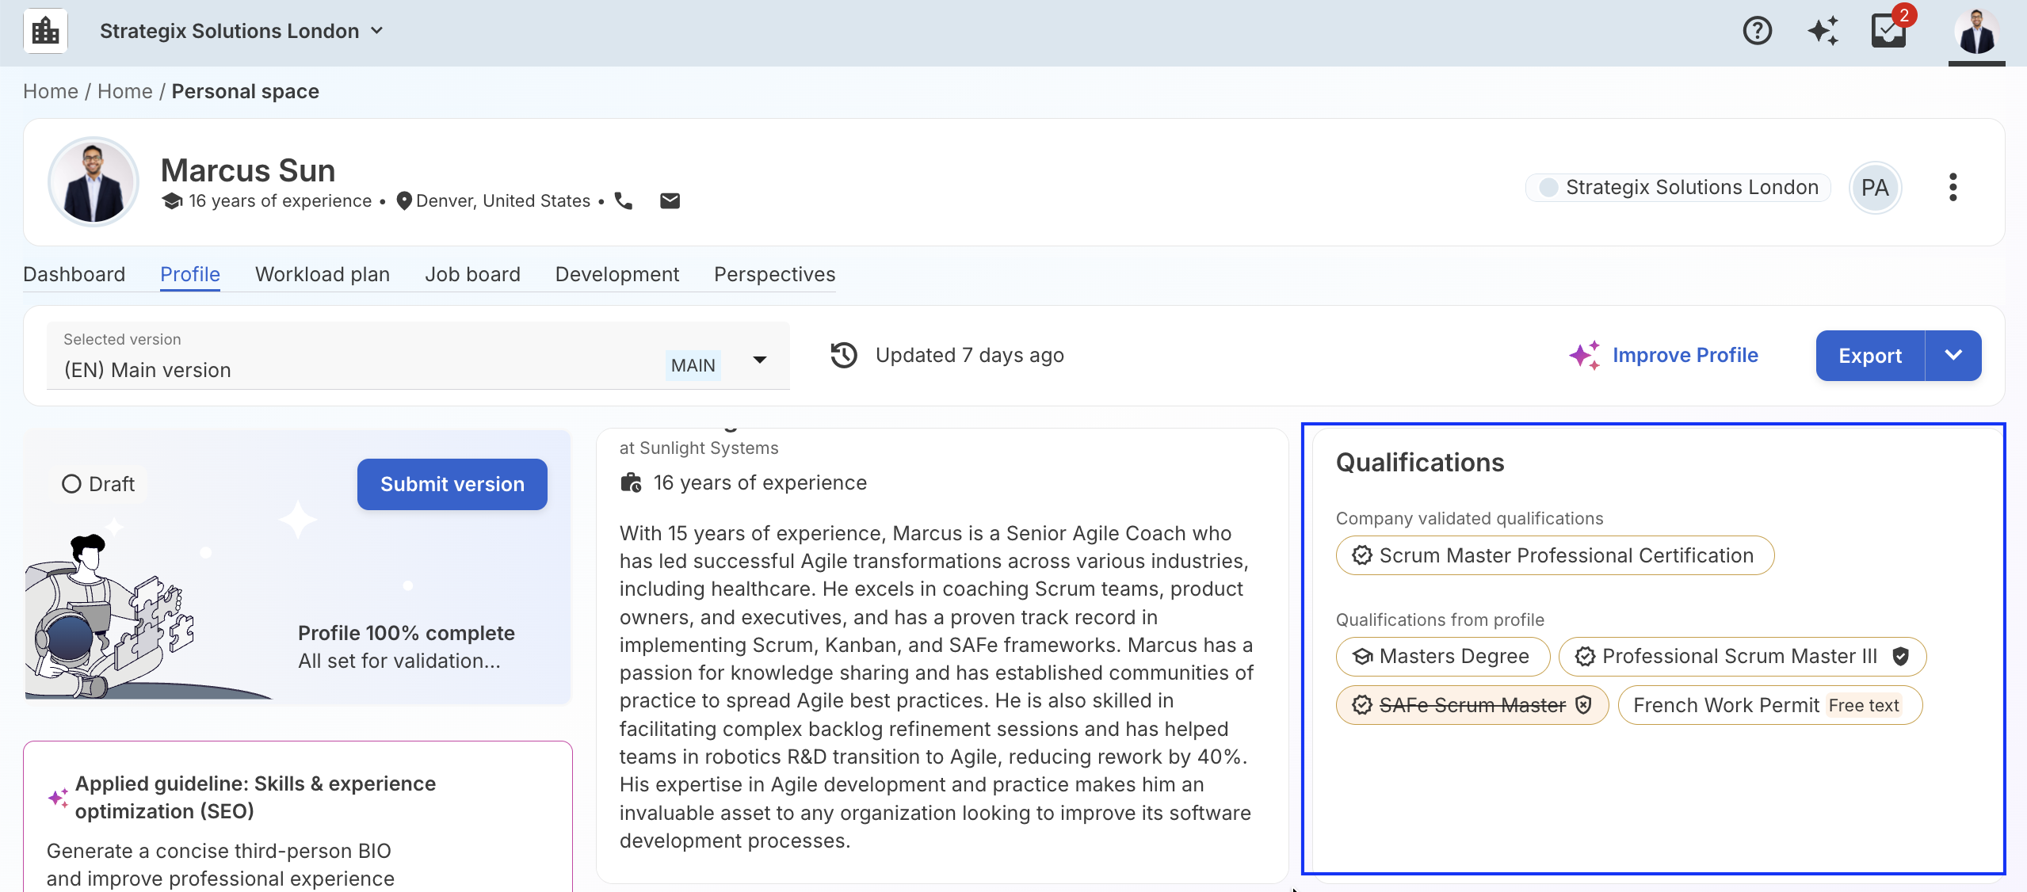Open the Selected version dropdown

(x=759, y=360)
